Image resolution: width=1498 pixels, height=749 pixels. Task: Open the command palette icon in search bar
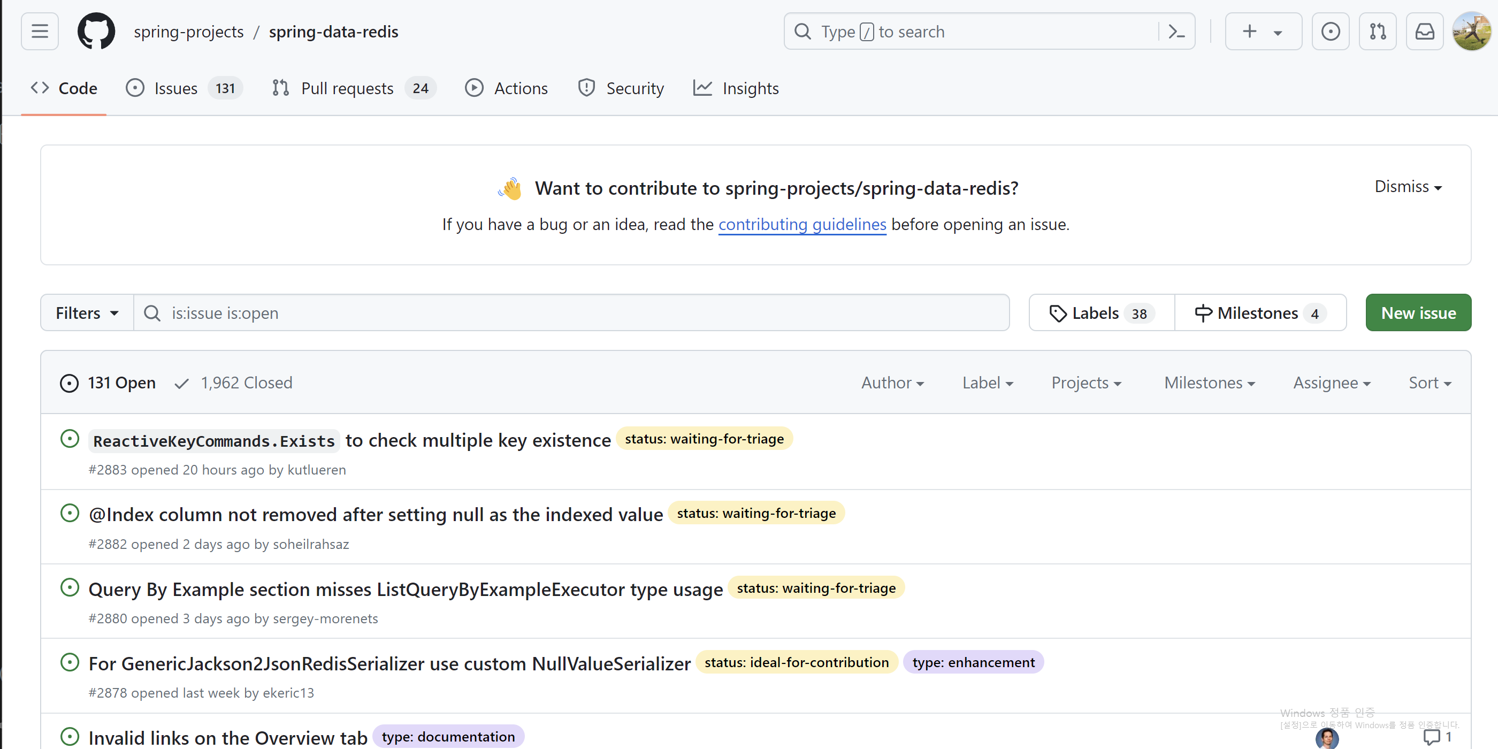[x=1176, y=32]
